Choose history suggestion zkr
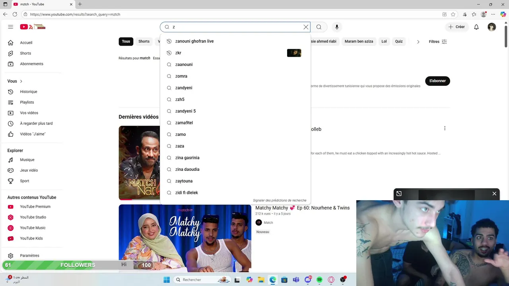509x286 pixels. (x=235, y=53)
